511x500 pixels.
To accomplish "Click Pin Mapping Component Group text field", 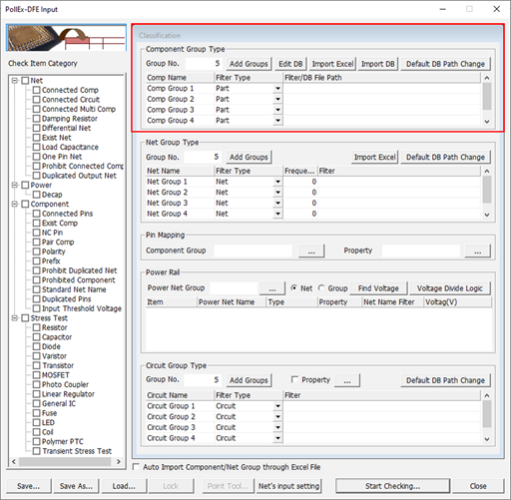I will pyautogui.click(x=254, y=250).
